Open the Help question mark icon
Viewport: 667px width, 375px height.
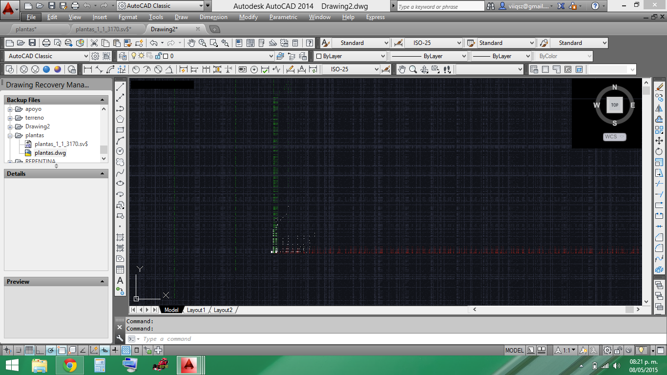(309, 43)
